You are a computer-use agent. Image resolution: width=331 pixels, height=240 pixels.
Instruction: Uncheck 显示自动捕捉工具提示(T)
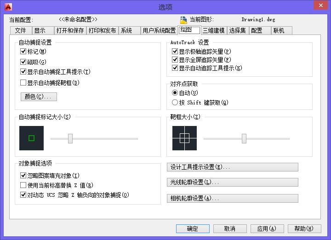coord(23,72)
